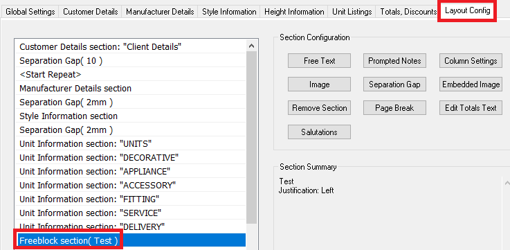Click the Salutations button
Viewport: 510px width, 250px height.
point(319,132)
